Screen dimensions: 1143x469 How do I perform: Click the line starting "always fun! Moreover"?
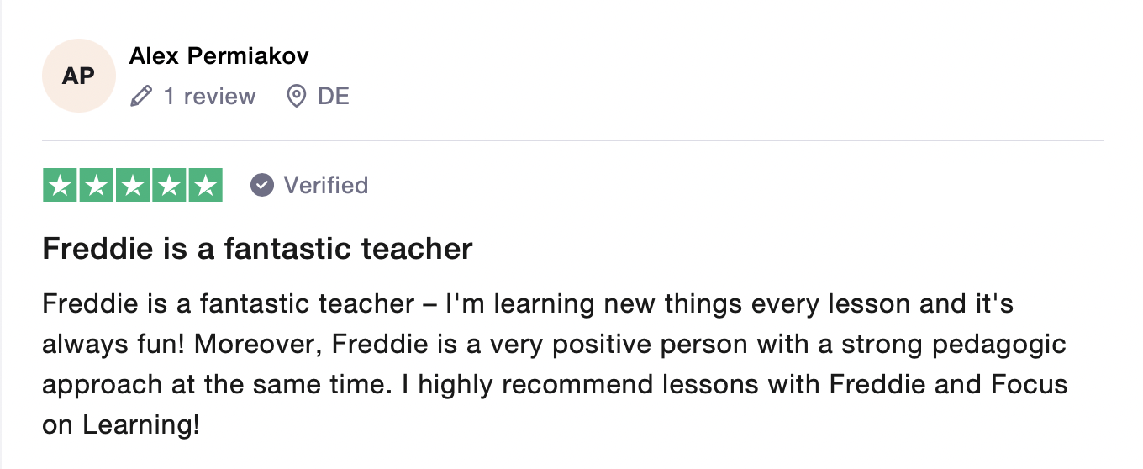pyautogui.click(x=554, y=344)
